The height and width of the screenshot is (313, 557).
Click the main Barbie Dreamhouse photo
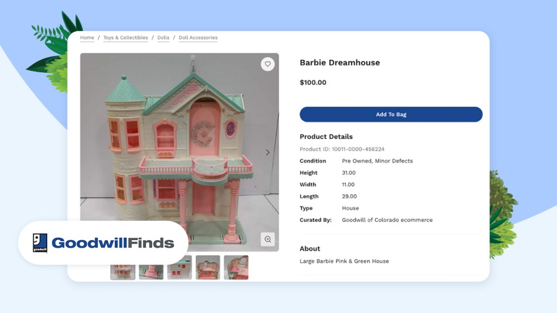coord(180,142)
